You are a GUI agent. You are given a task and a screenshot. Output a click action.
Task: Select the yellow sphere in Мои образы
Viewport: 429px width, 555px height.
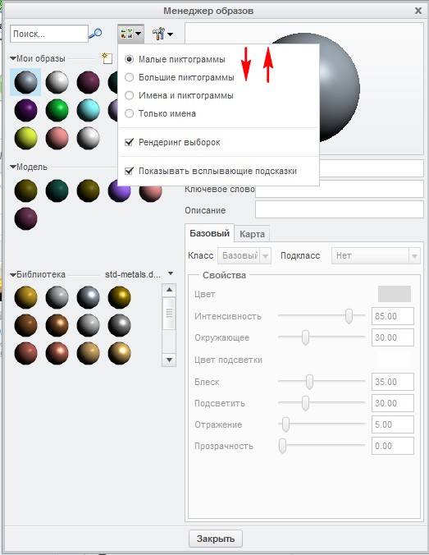(x=25, y=138)
